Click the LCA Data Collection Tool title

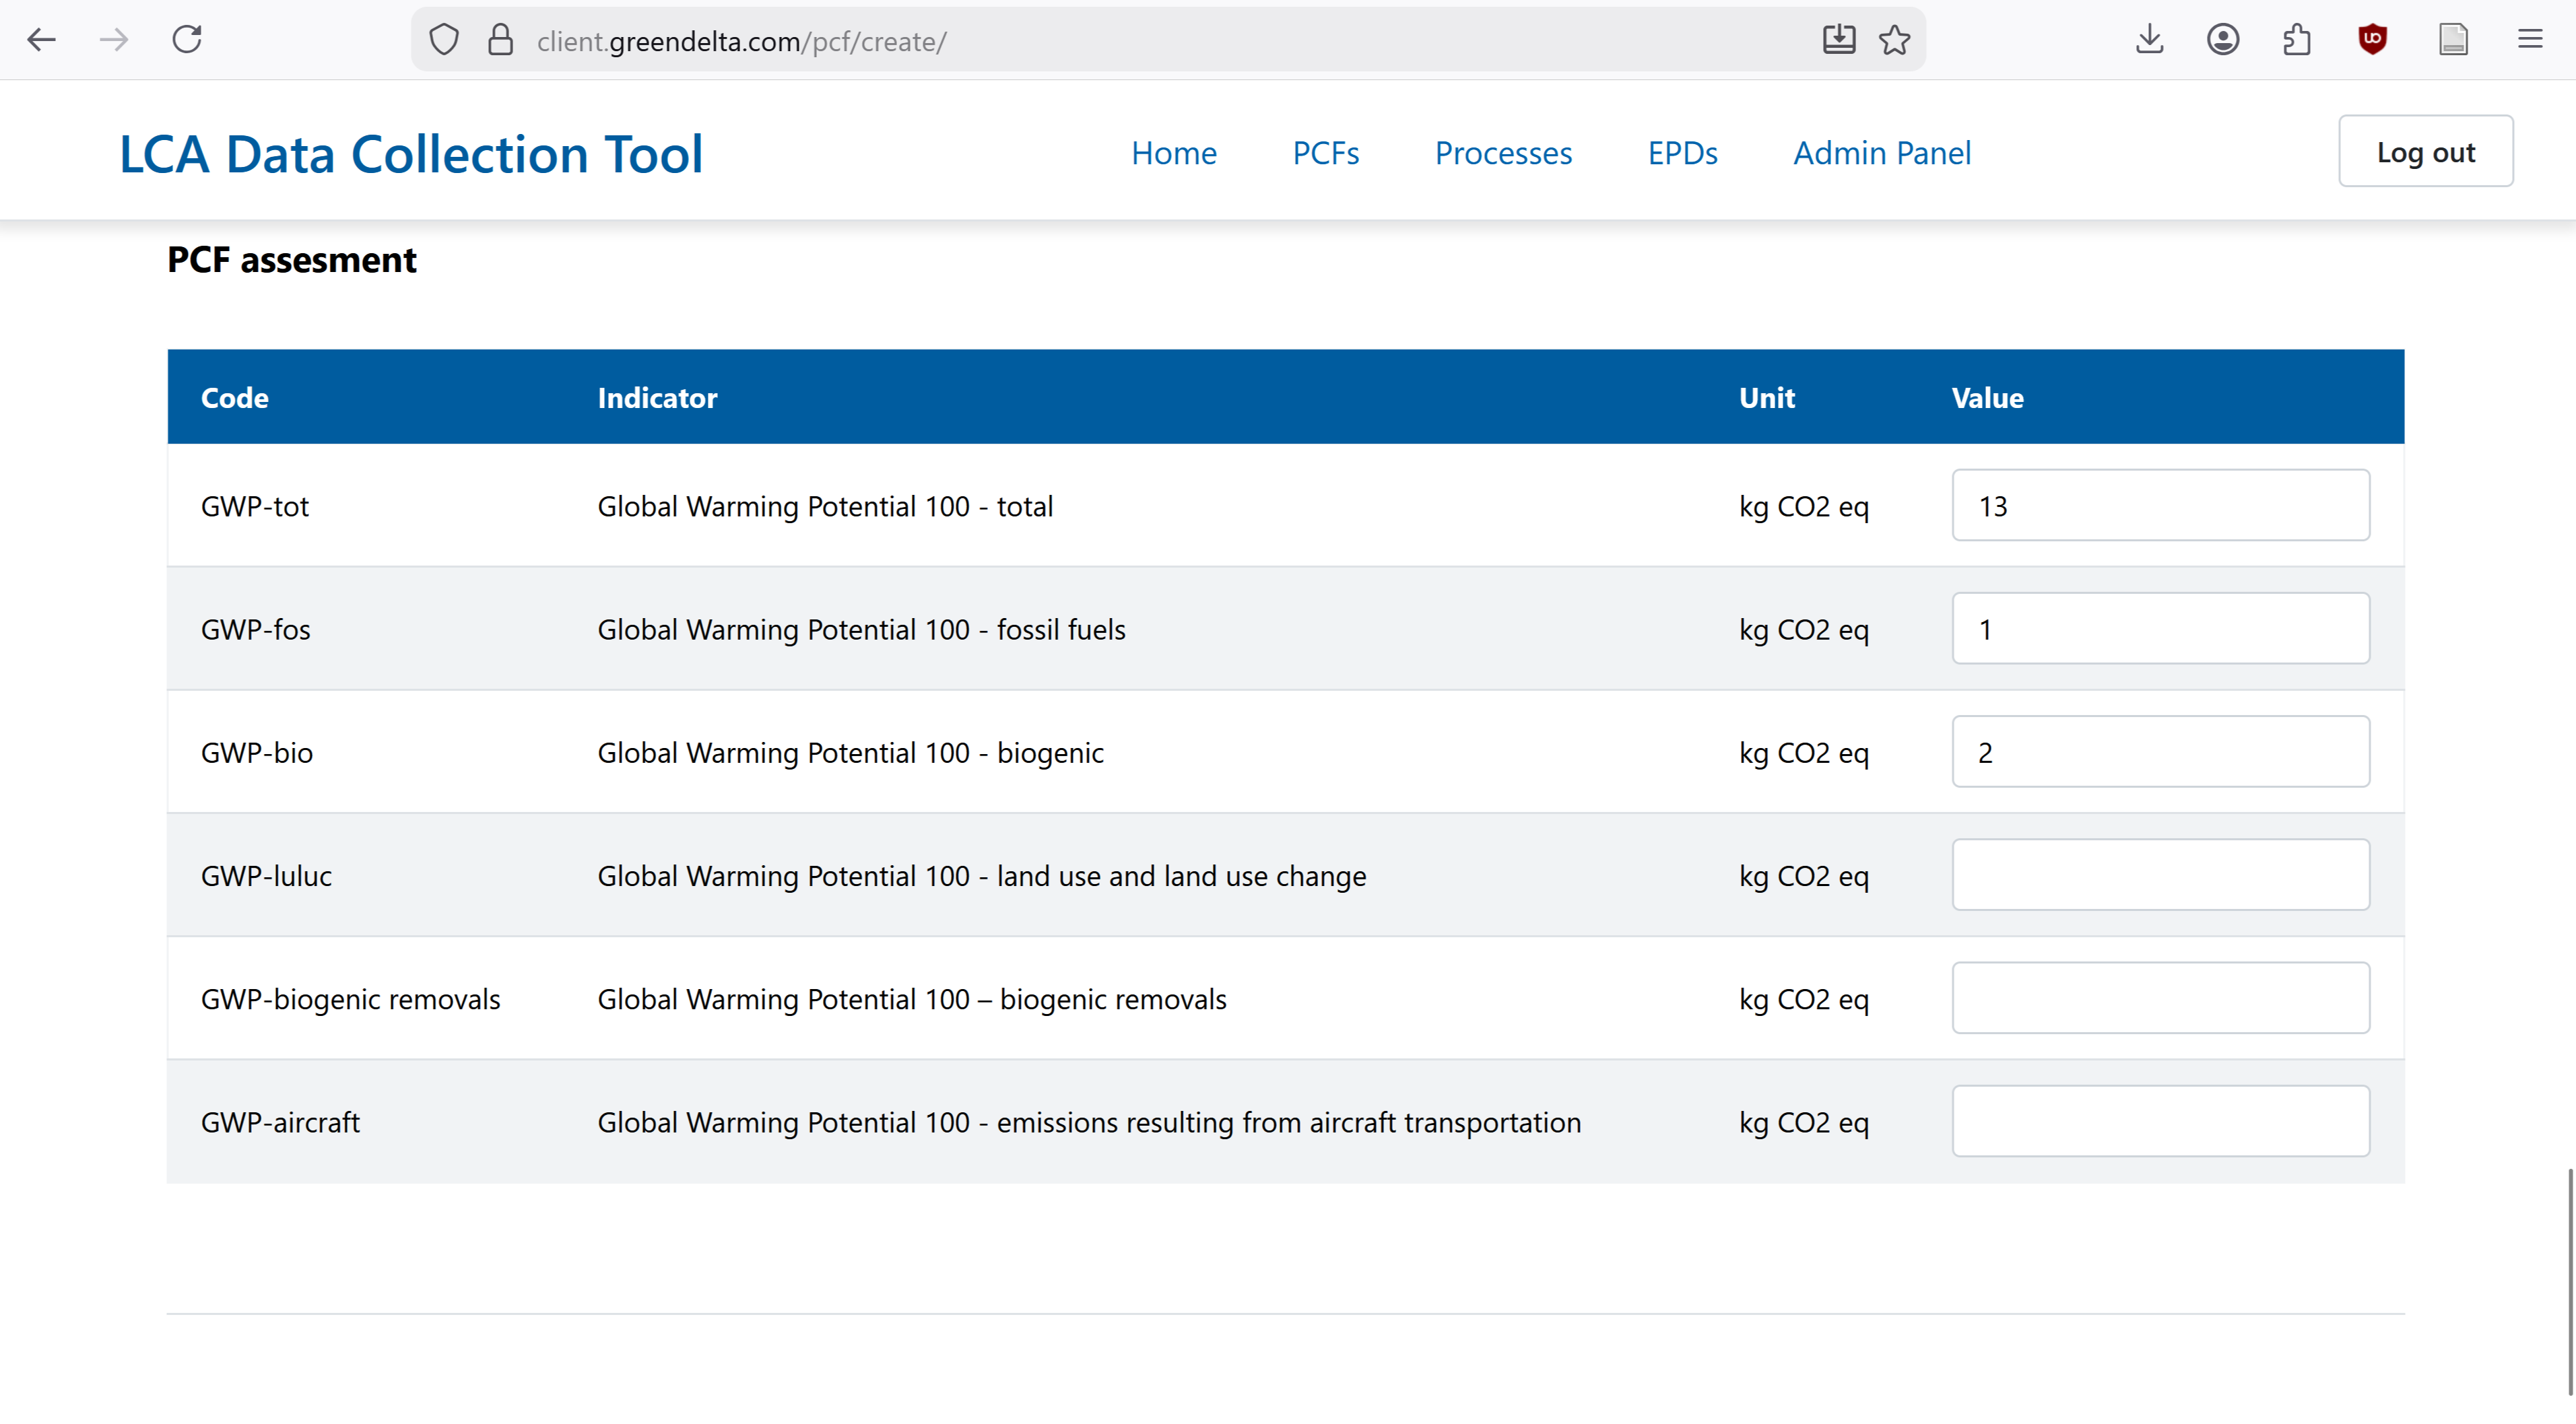click(411, 154)
